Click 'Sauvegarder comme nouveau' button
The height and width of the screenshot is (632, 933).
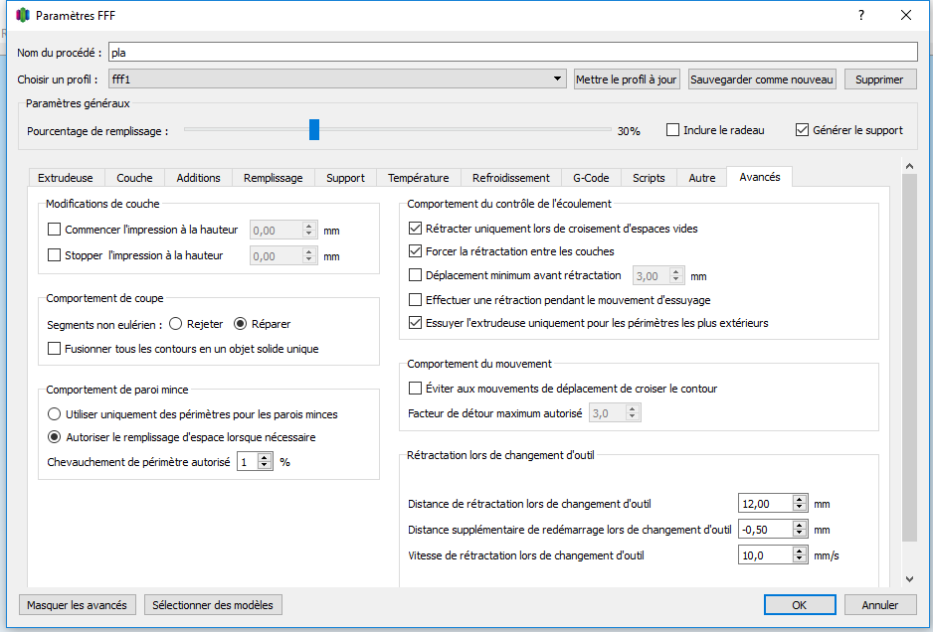(762, 79)
